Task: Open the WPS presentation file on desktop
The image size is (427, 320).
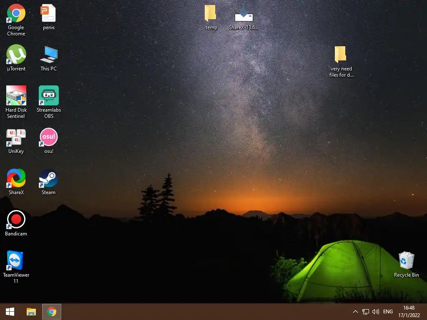Action: [49, 17]
